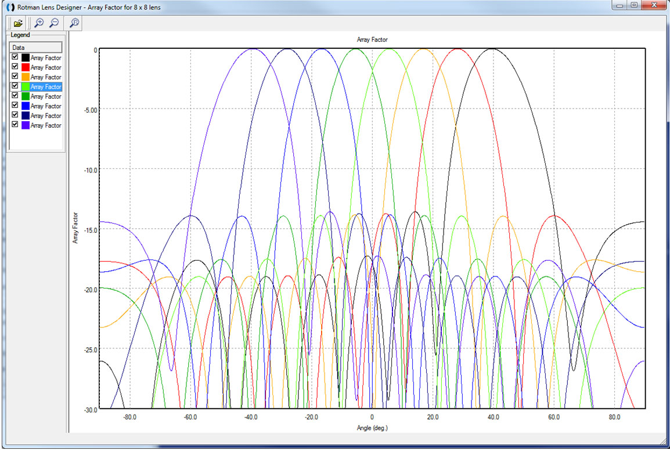The width and height of the screenshot is (670, 450).
Task: Reset zoom with the magnifier reset icon
Action: (74, 23)
